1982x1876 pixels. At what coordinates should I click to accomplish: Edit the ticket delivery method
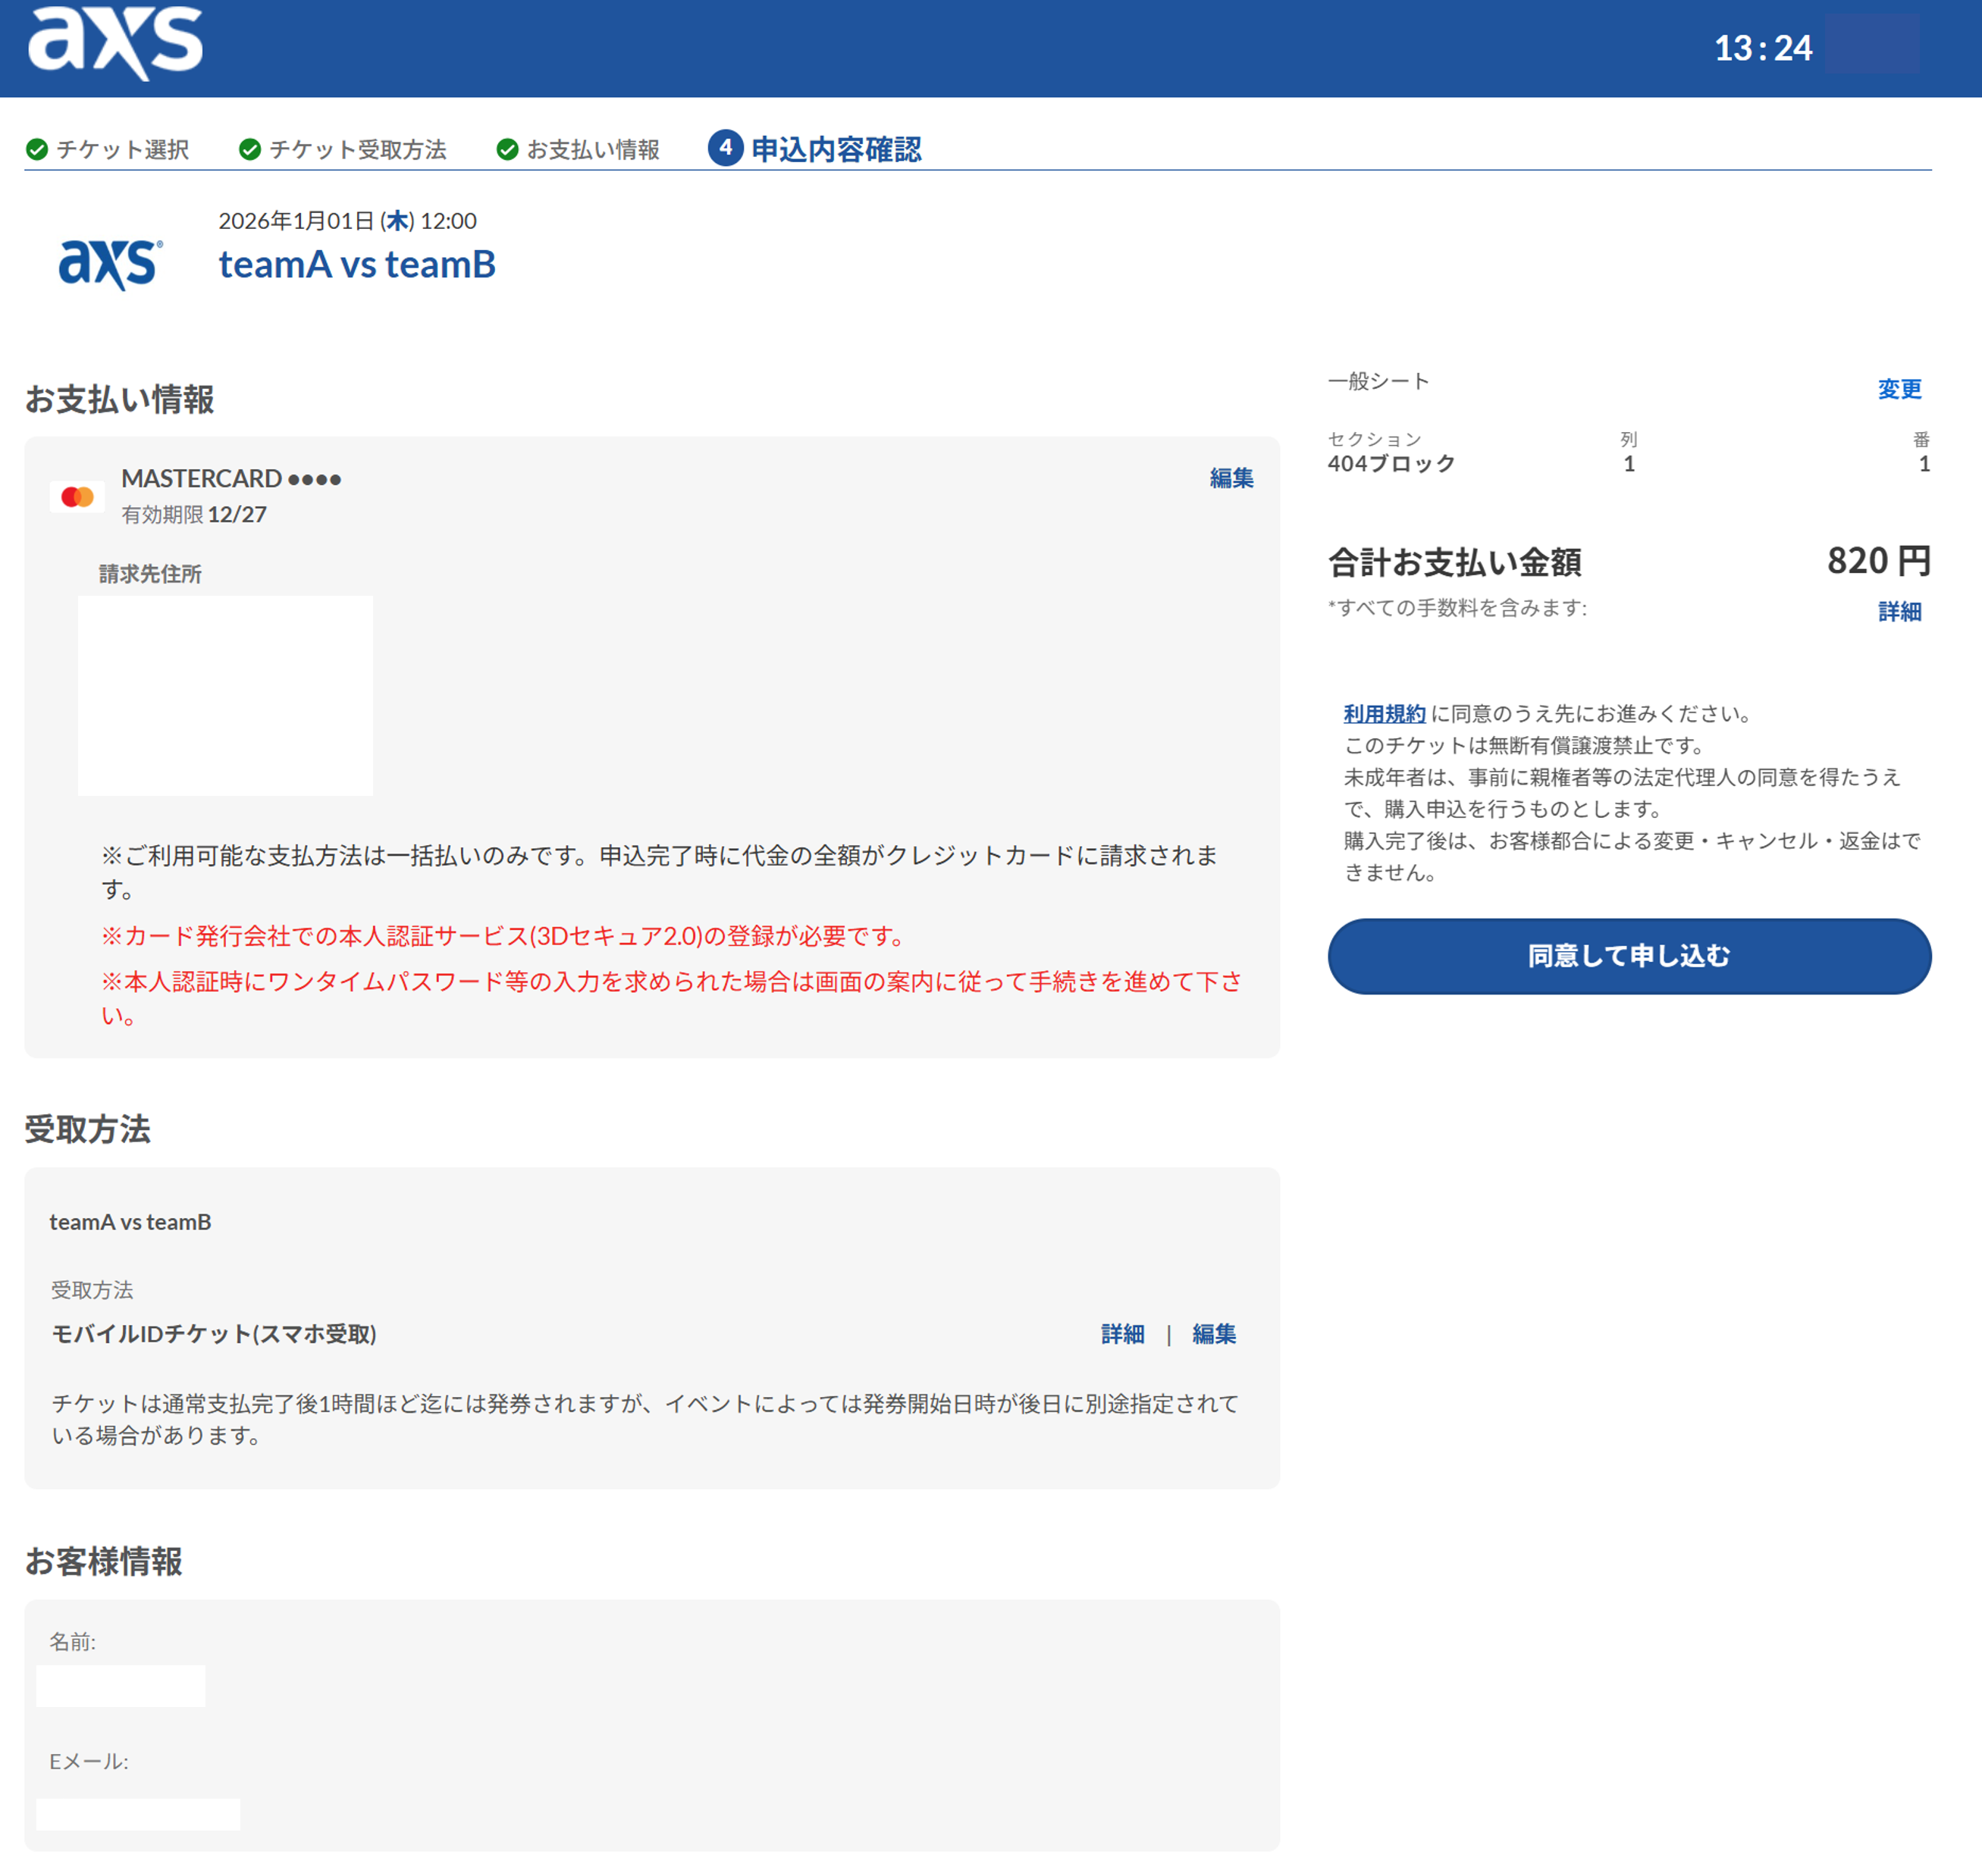tap(1212, 1334)
